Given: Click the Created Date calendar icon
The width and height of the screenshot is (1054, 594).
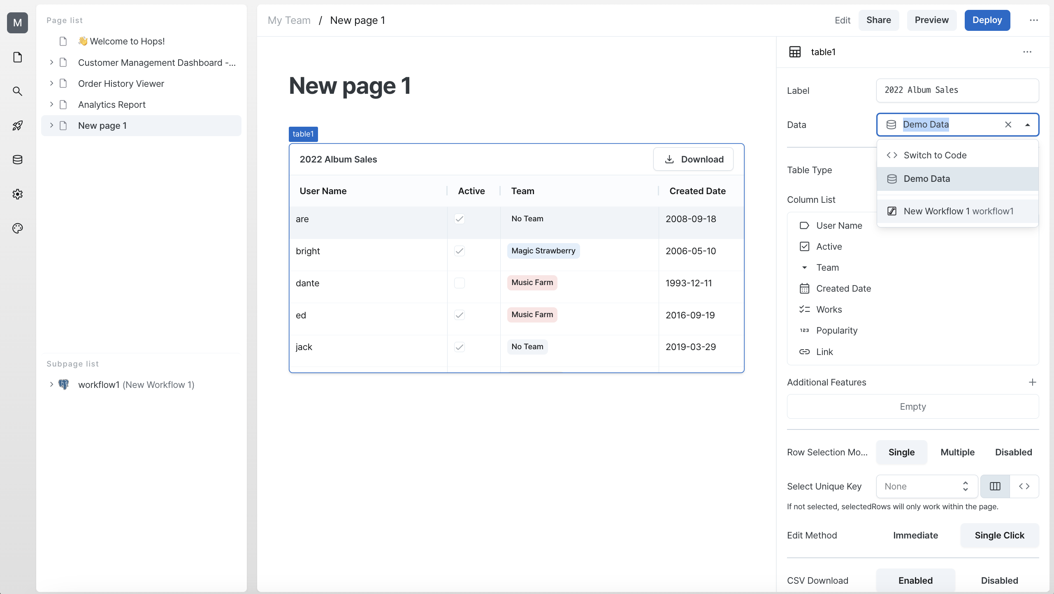Looking at the screenshot, I should 804,288.
